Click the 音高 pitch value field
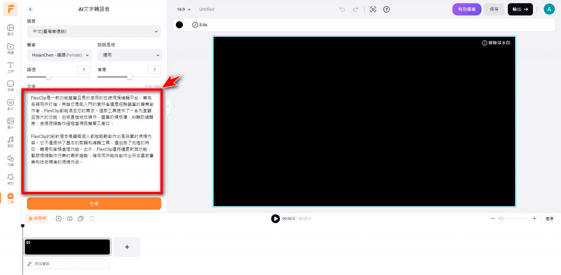The width and height of the screenshot is (561, 275). pos(154,69)
